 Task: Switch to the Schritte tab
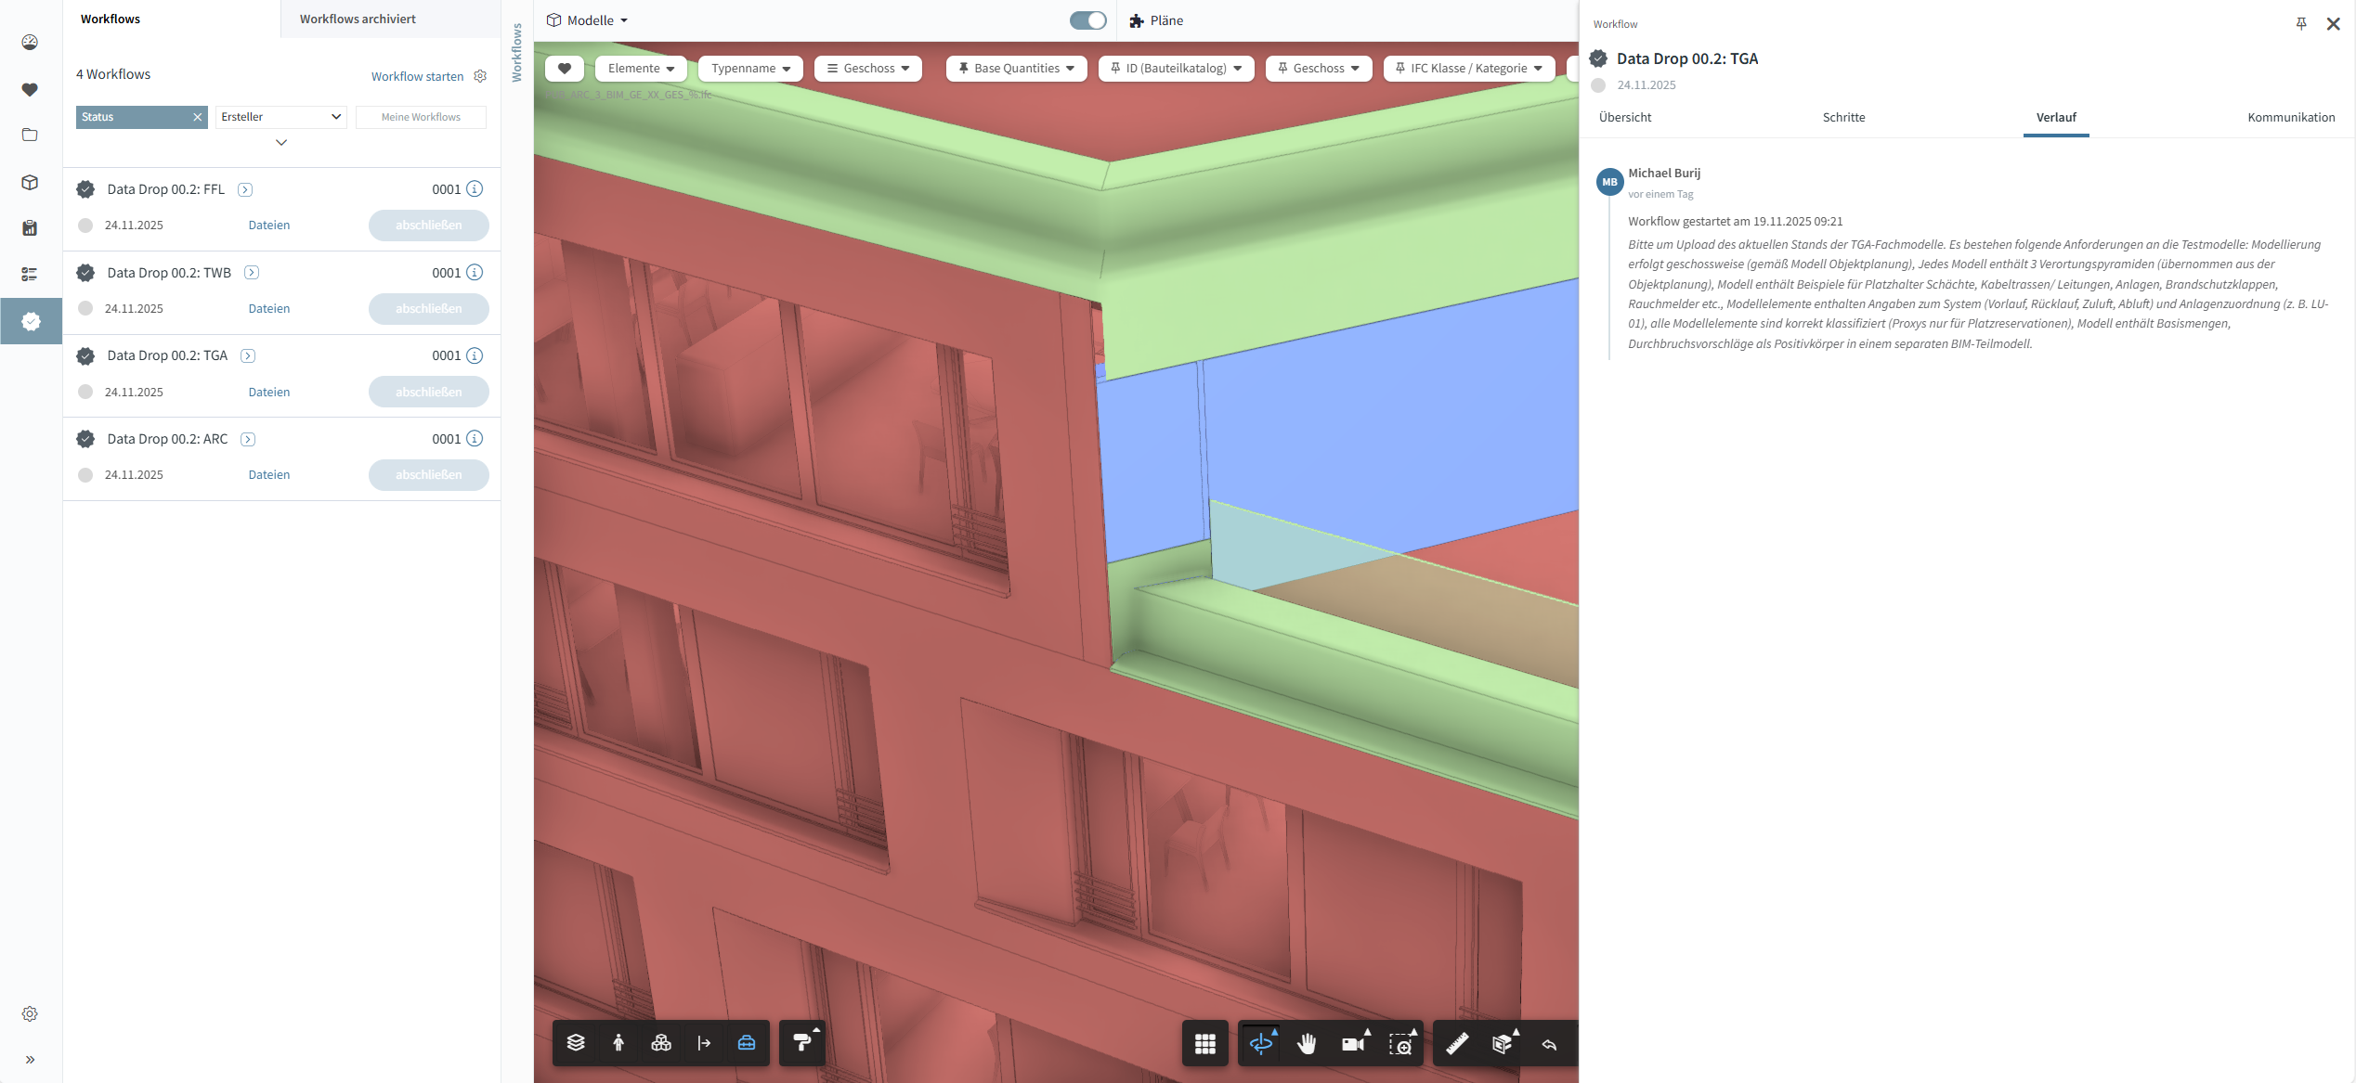pyautogui.click(x=1843, y=118)
